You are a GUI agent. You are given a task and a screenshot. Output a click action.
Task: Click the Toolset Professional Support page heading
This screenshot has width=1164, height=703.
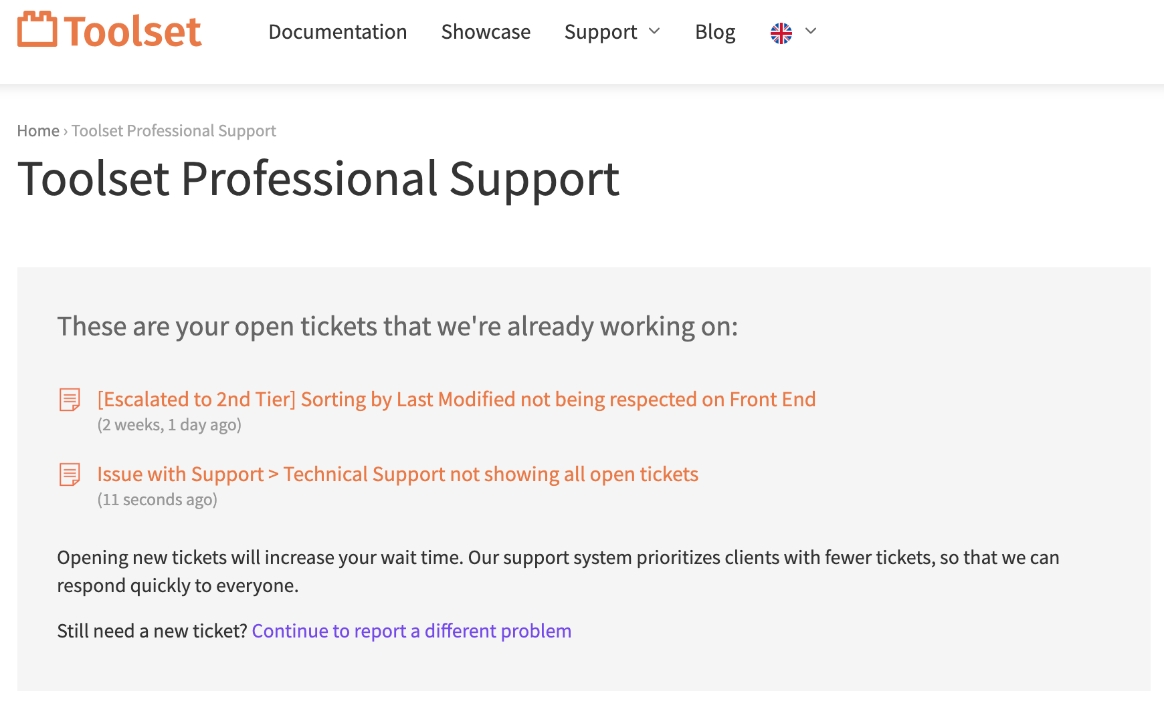click(318, 179)
